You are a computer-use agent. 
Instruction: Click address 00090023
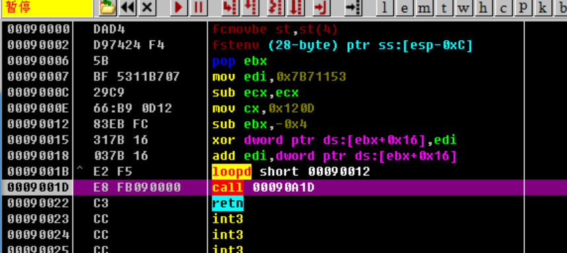(x=38, y=219)
